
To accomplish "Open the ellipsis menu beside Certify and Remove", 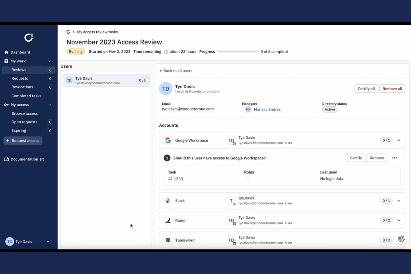I will coord(394,158).
